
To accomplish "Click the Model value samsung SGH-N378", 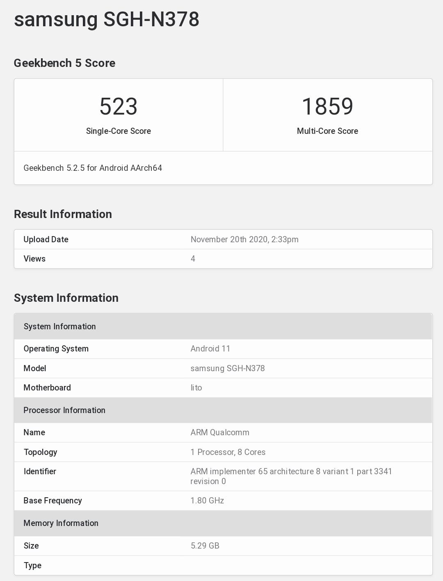I will click(x=228, y=368).
